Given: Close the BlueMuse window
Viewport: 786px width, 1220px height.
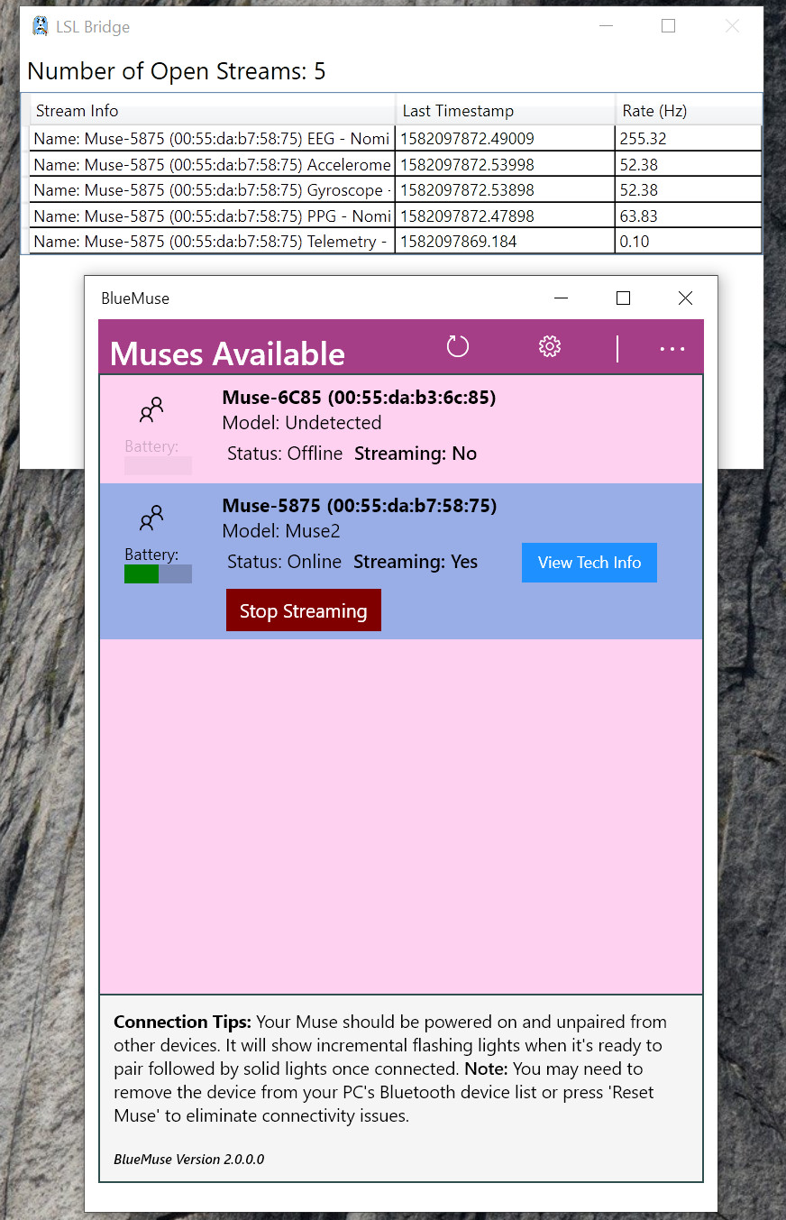Looking at the screenshot, I should [x=685, y=298].
